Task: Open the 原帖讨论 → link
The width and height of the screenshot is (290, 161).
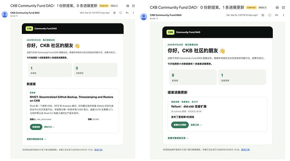Action: point(49,127)
